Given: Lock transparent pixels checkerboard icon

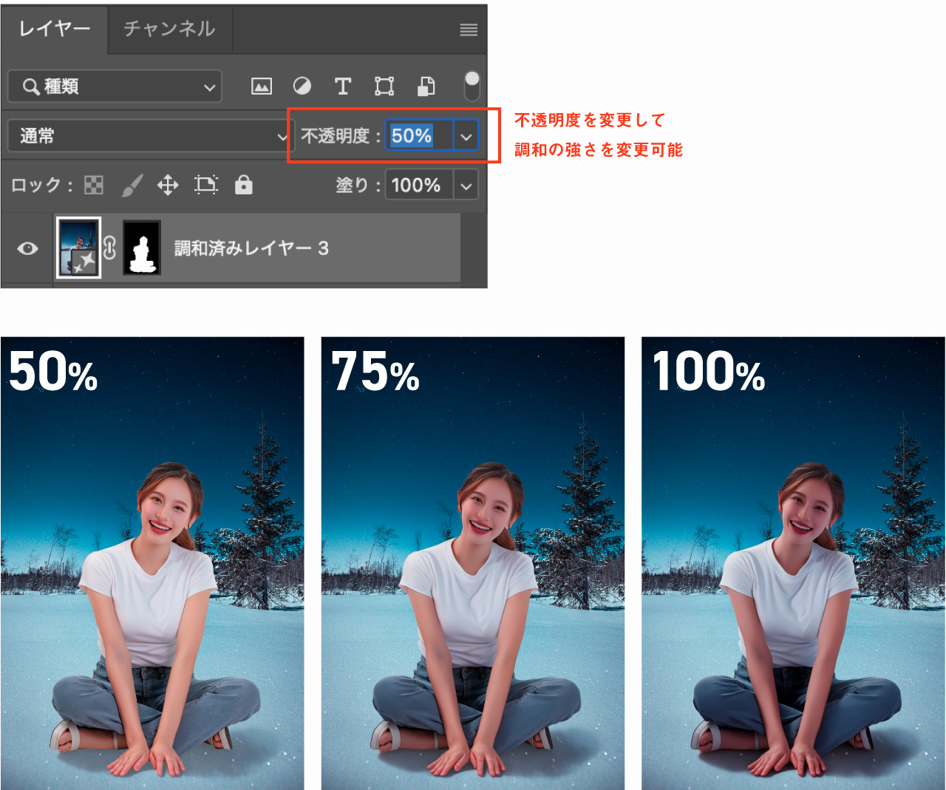Looking at the screenshot, I should click(94, 185).
